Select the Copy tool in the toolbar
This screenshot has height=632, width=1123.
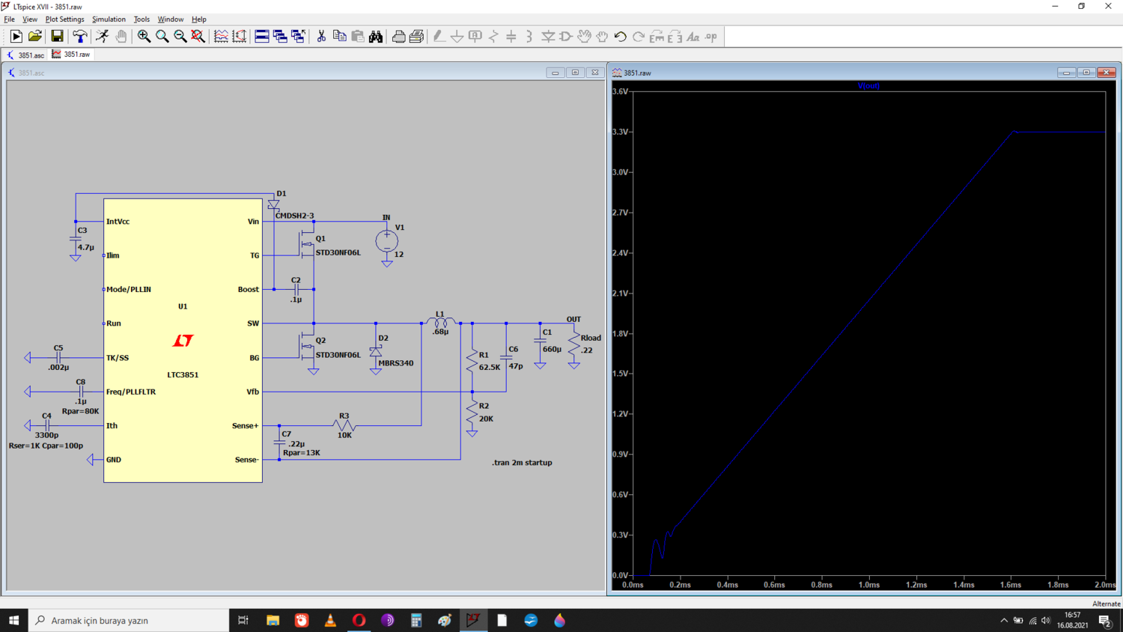click(x=339, y=36)
